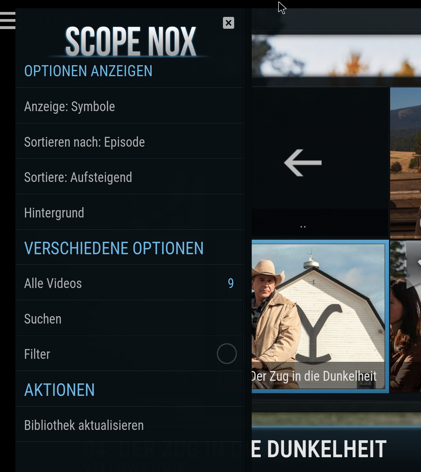Viewport: 421px width, 472px height.
Task: Click the Scope Nox logo
Action: tap(131, 41)
